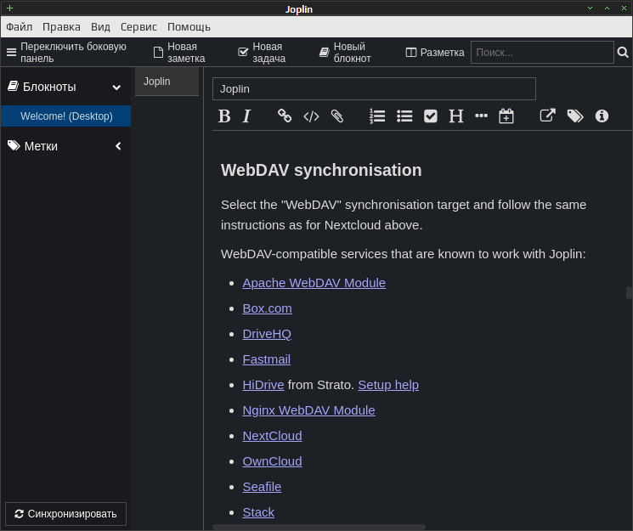Attach file using paperclip icon
This screenshot has height=531, width=633.
point(337,116)
